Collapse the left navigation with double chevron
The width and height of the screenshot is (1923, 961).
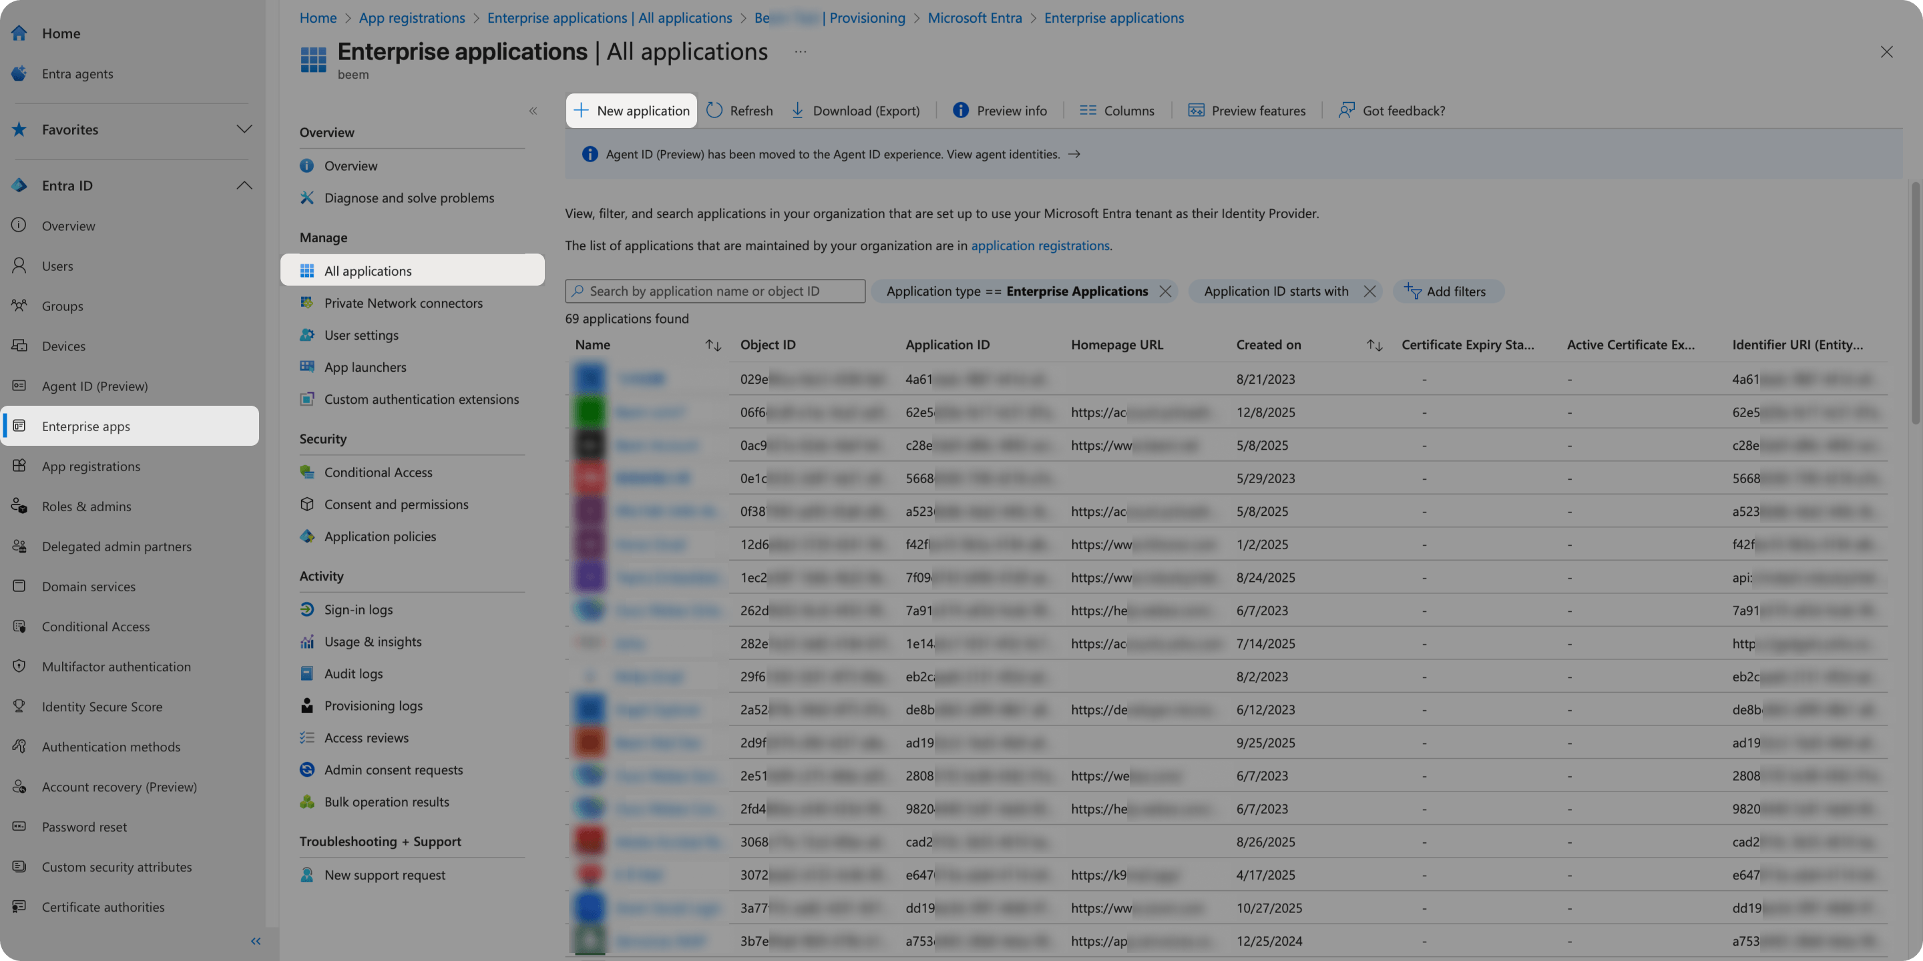coord(256,941)
